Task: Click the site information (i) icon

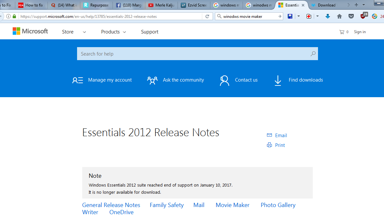Action: [8, 16]
